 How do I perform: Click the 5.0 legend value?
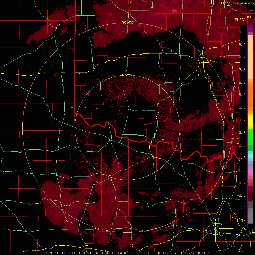point(242,107)
